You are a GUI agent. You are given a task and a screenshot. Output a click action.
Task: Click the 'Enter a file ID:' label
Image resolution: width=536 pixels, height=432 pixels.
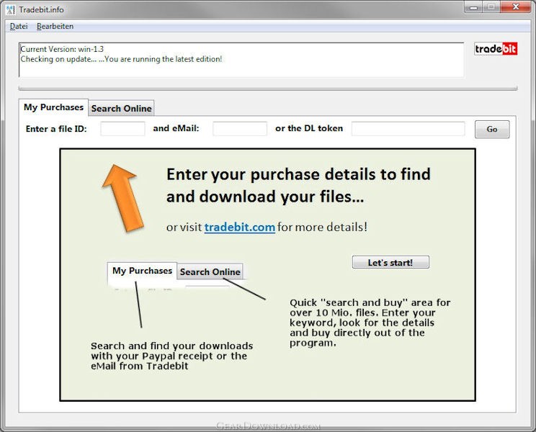pos(56,129)
